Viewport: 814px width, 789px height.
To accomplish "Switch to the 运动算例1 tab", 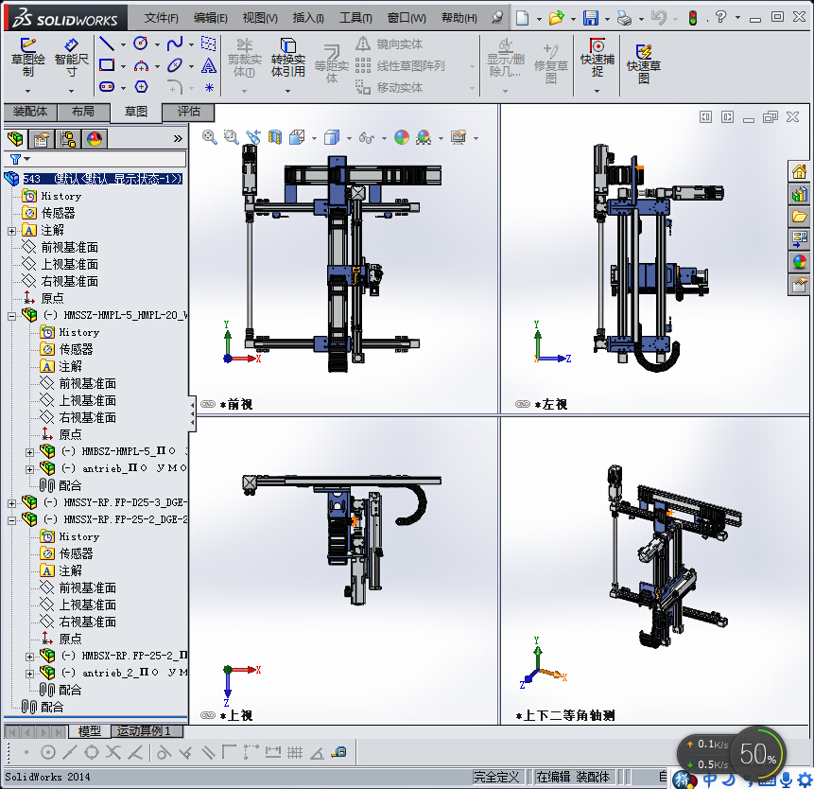I will 147,731.
